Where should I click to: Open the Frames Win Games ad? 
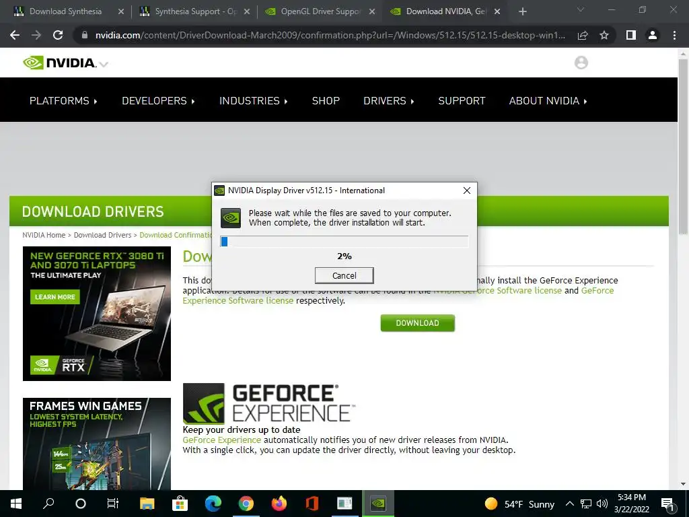tap(97, 444)
